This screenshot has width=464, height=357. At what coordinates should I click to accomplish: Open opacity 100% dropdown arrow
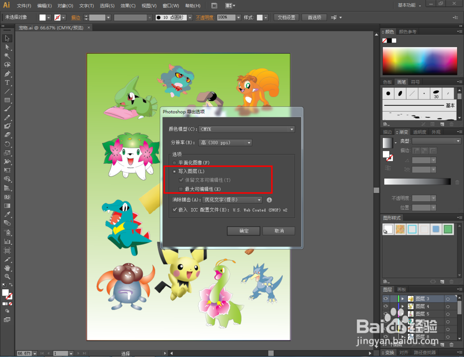point(238,18)
